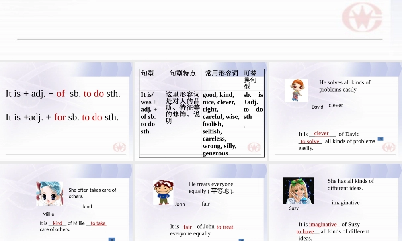
Task: Open the slide with the grammar table
Action: 201,112
